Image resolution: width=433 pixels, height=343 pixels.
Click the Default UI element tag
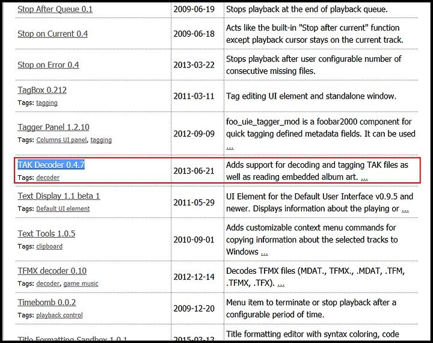tap(63, 209)
